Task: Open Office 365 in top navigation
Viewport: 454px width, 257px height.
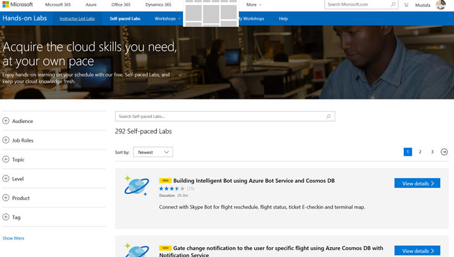Action: pyautogui.click(x=121, y=4)
